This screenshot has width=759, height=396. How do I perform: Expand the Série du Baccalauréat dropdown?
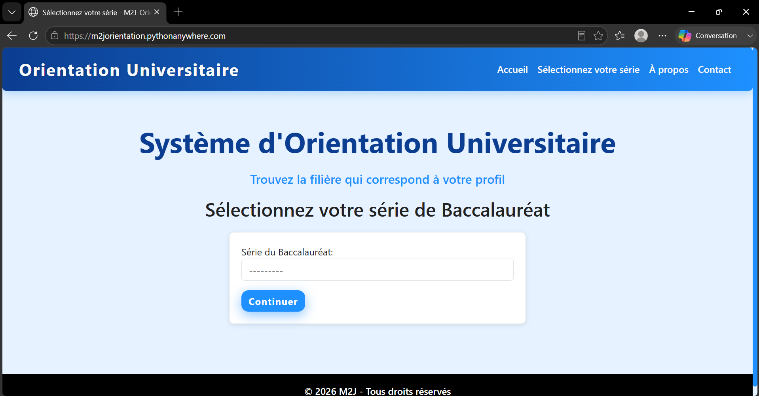[378, 270]
